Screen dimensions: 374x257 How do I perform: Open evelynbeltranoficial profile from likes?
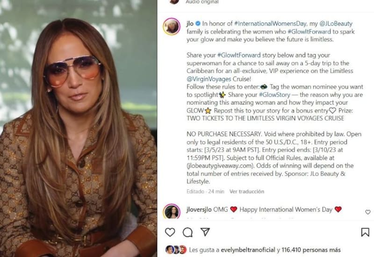(x=248, y=250)
